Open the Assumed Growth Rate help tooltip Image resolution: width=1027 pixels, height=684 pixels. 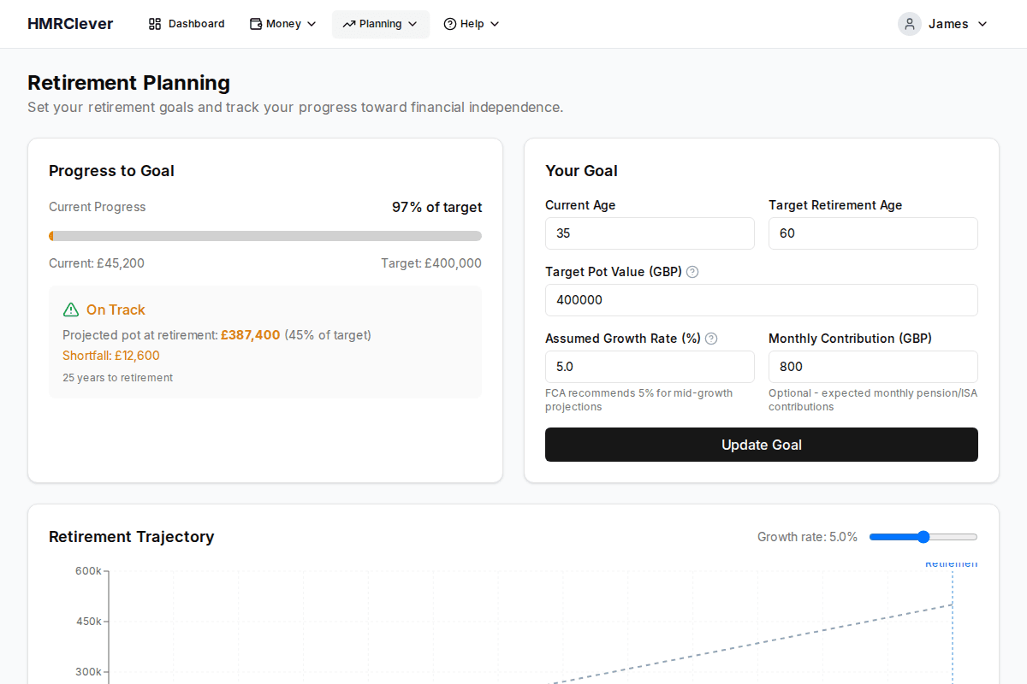pyautogui.click(x=711, y=339)
